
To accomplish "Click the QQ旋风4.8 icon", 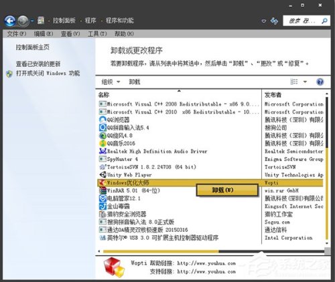I will (103, 136).
